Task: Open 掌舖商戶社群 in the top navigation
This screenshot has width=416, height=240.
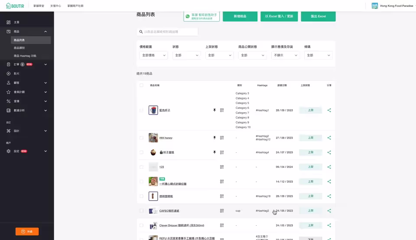Action: tap(75, 6)
